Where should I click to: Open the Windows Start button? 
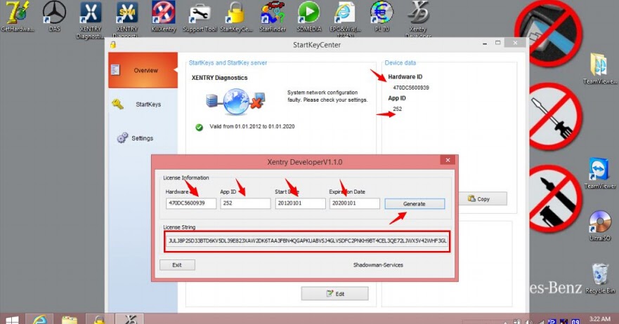[x=12, y=319]
